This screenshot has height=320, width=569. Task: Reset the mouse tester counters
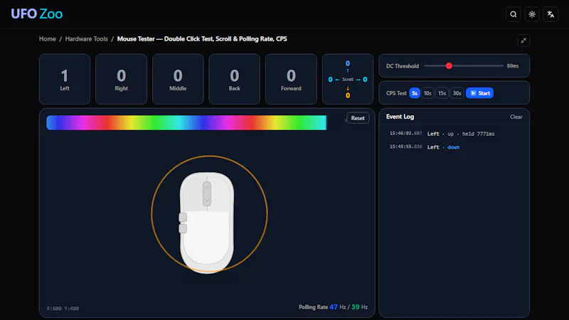point(358,118)
